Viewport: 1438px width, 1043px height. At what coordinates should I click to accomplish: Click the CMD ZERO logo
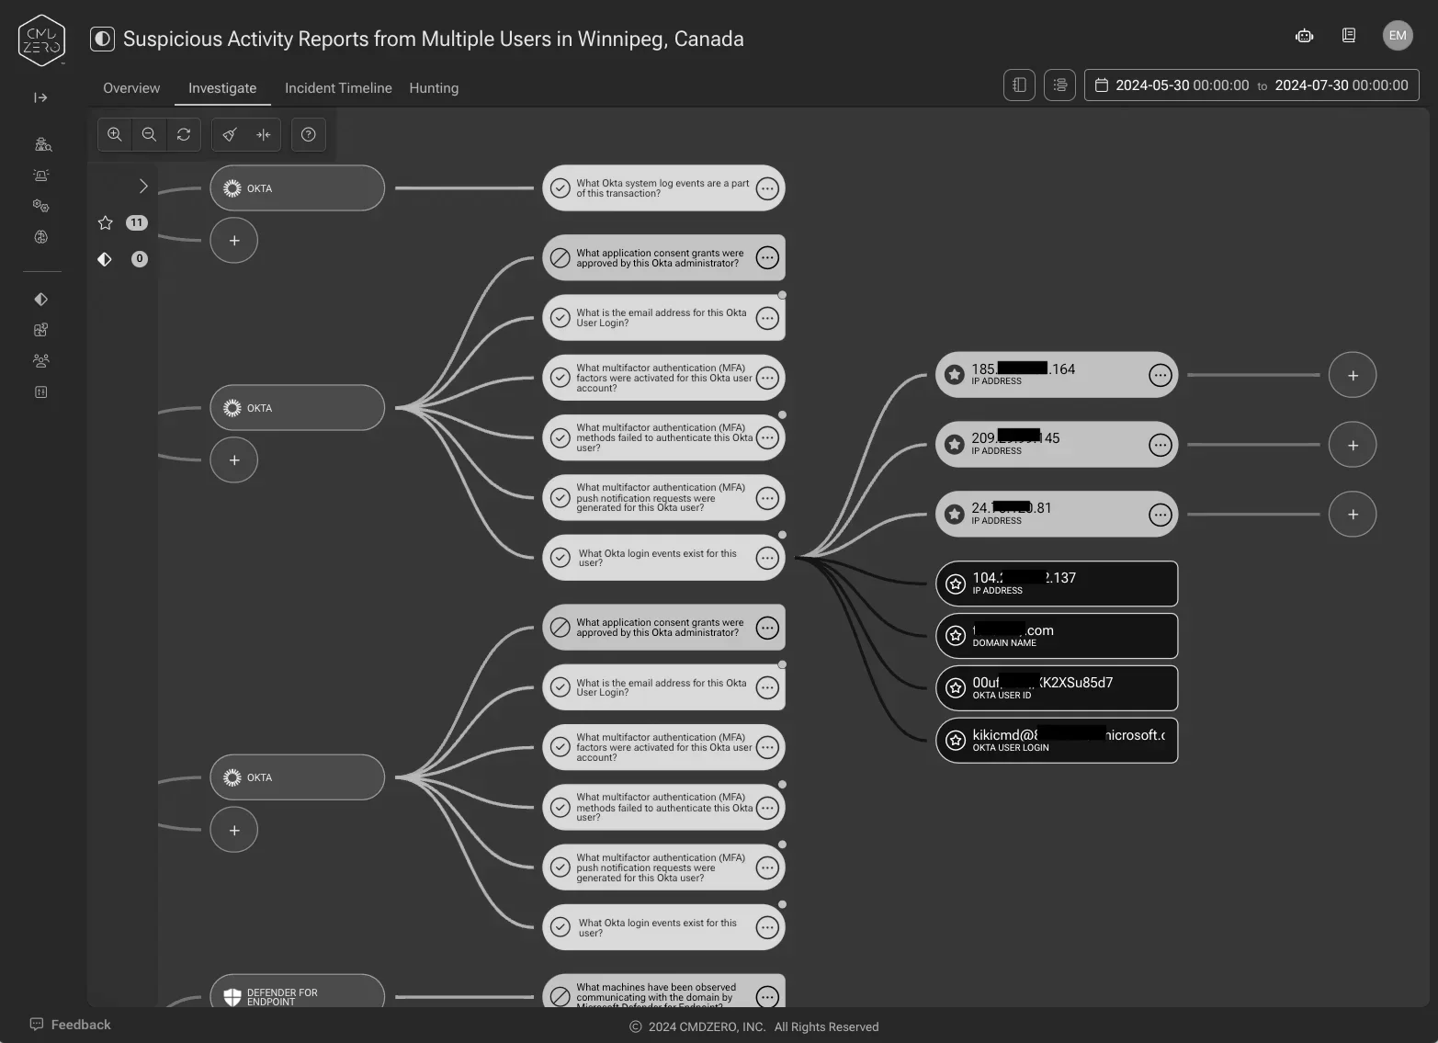(x=41, y=40)
